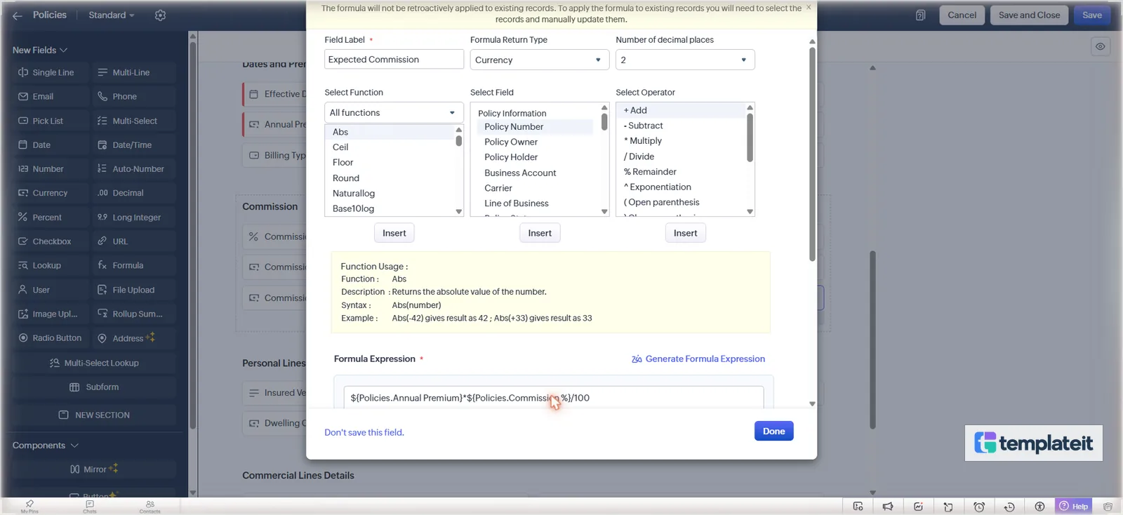Screen dimensions: 1123x515
Task: Select the Round function in the list
Action: pos(345,178)
